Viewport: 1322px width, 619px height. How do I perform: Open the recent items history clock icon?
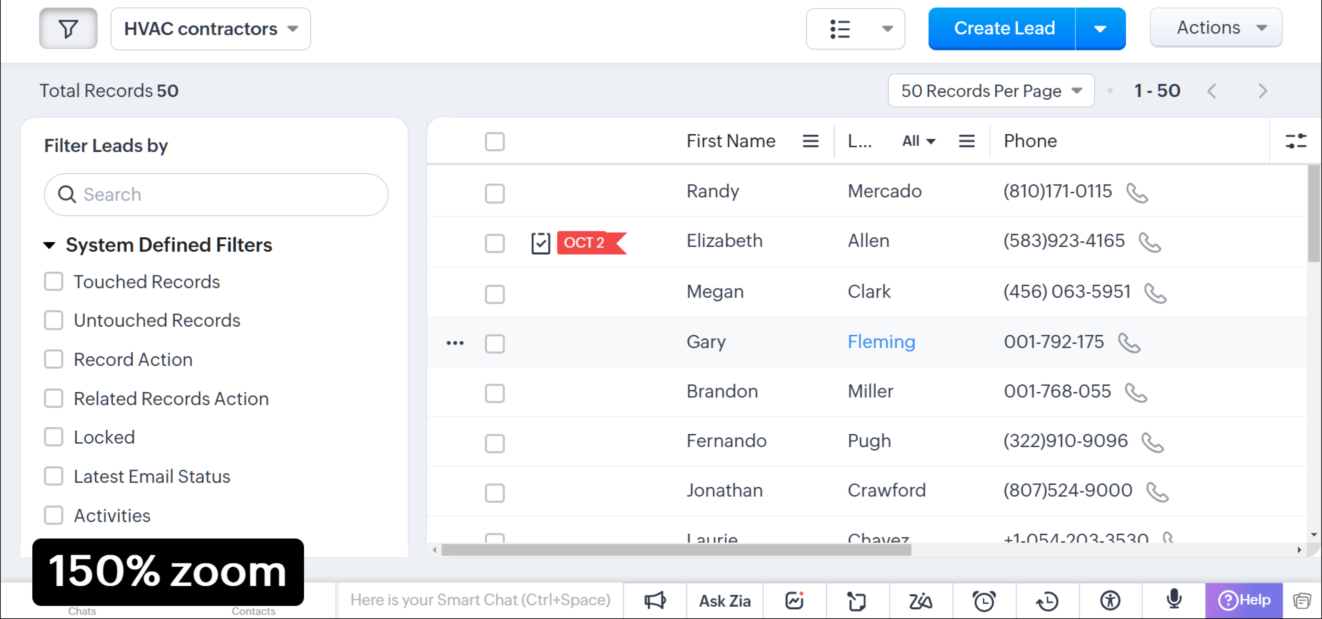tap(1047, 600)
